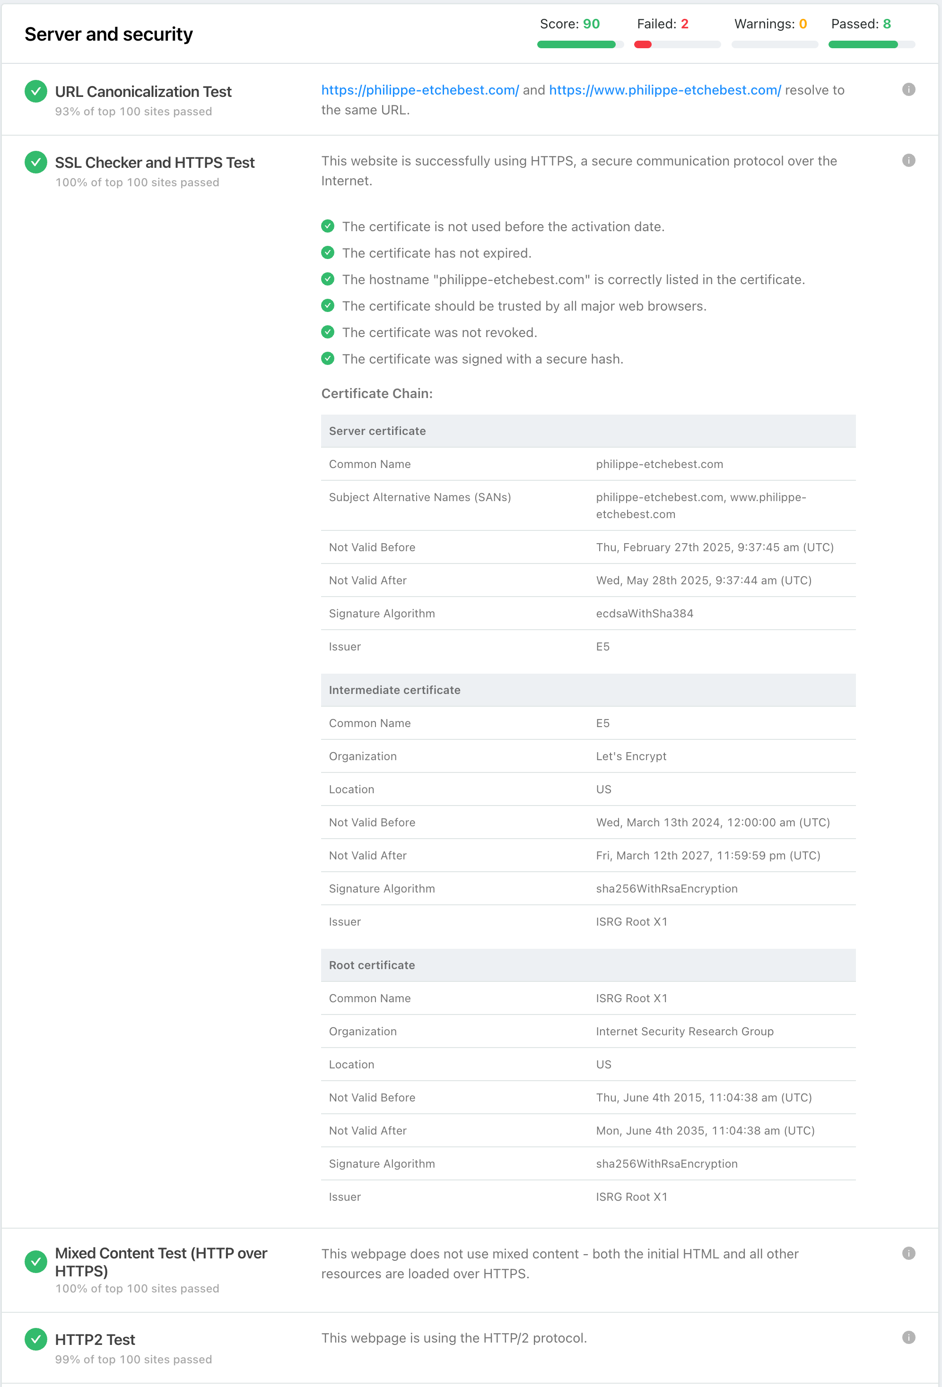Viewport: 942px width, 1387px height.
Task: Click the green check icon for SSL Checker and HTTPS Test
Action: click(x=36, y=162)
